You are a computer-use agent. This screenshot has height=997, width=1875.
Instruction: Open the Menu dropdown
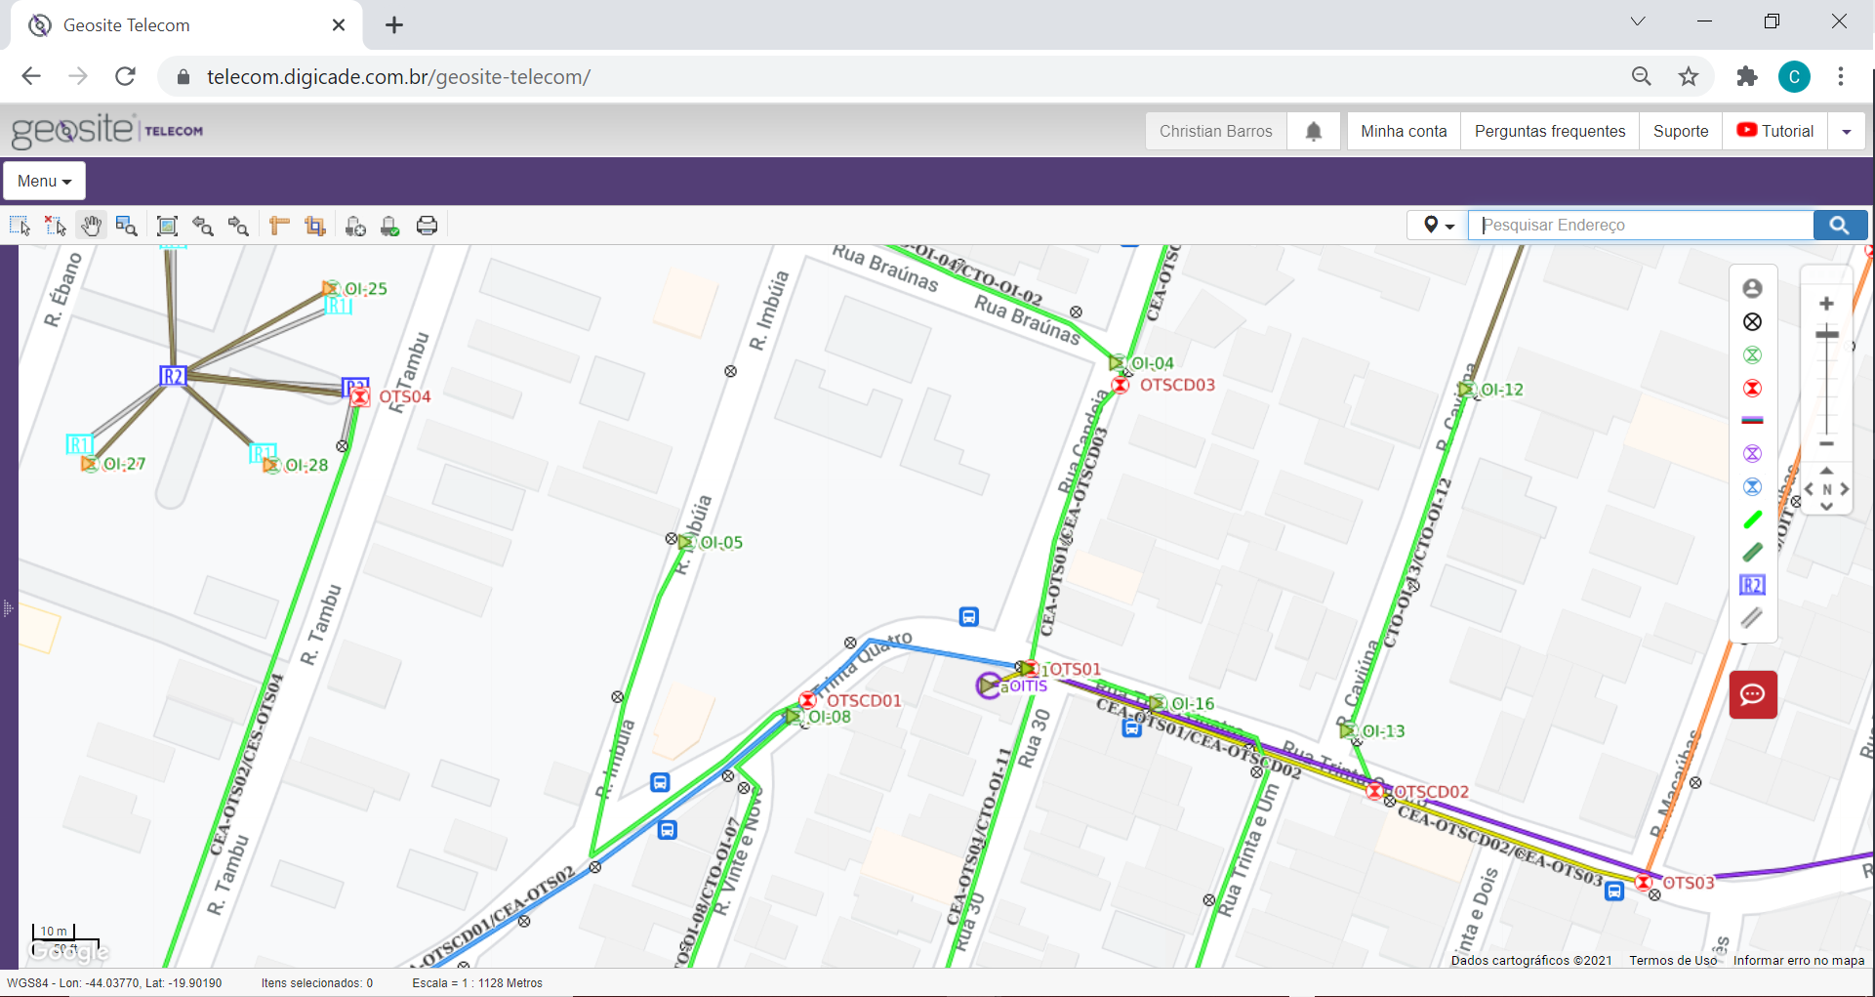click(45, 181)
